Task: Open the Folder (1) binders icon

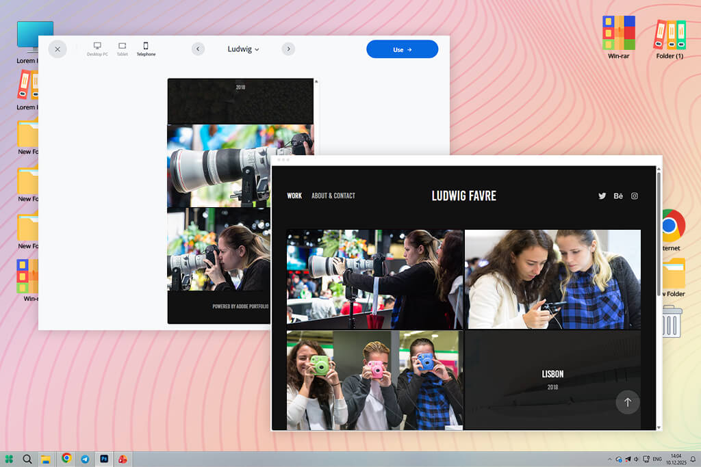Action: [670, 39]
